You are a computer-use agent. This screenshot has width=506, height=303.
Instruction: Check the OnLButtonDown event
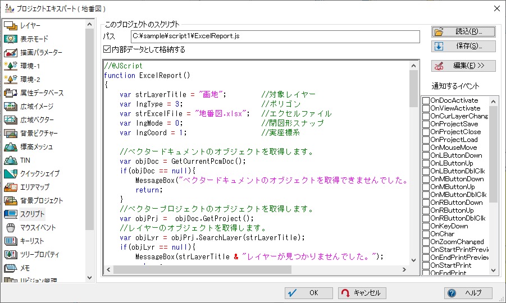tap(426, 155)
